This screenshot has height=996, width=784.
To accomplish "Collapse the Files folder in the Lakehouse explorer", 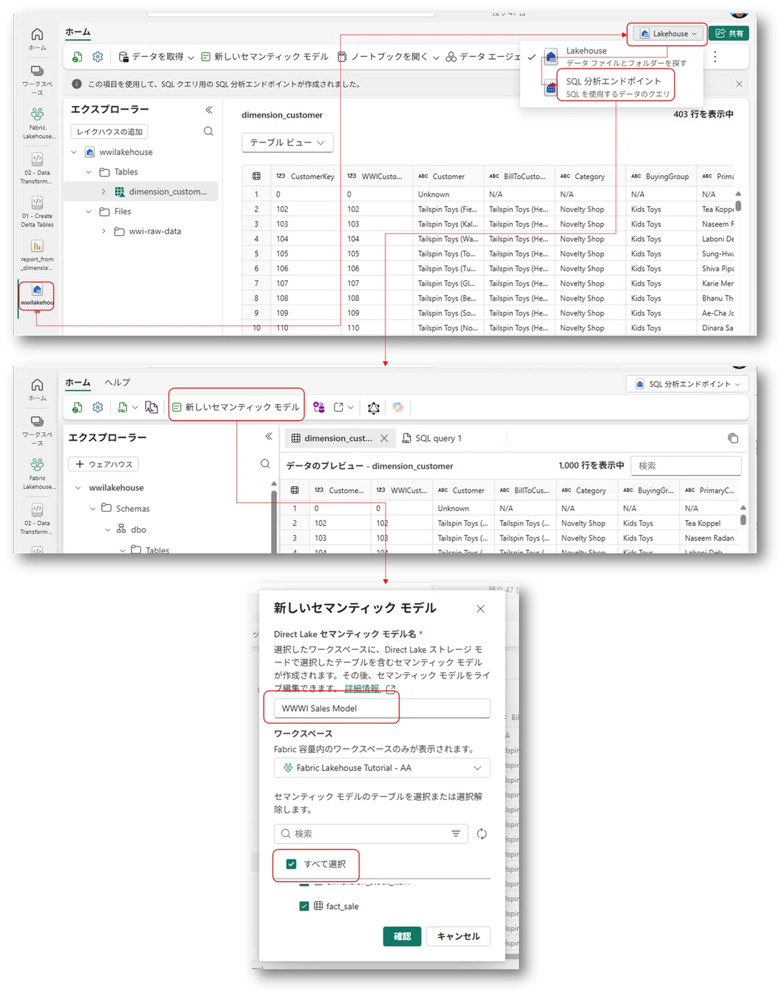I will (x=89, y=212).
